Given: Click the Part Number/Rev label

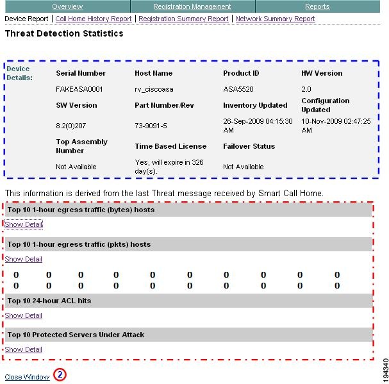Looking at the screenshot, I should [x=164, y=105].
